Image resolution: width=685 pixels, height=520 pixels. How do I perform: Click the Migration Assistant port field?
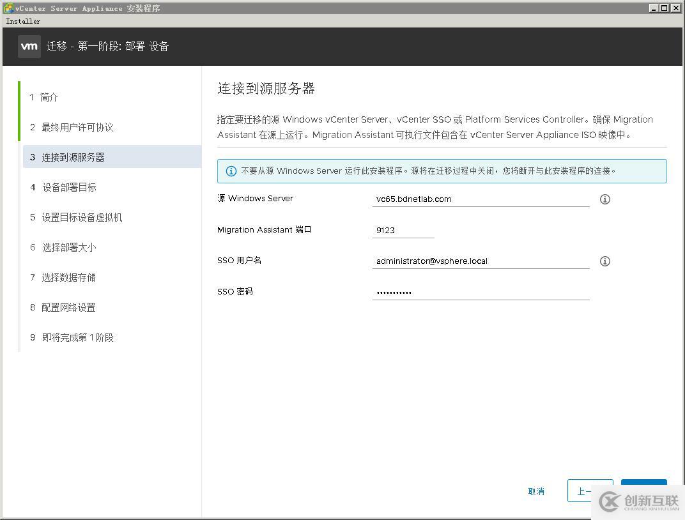point(403,231)
